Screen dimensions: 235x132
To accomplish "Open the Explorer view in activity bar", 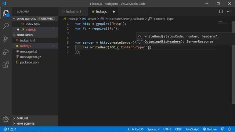I will pos(6,13).
